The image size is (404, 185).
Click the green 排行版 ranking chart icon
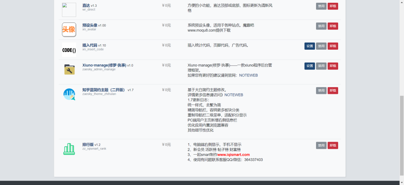coord(69,149)
